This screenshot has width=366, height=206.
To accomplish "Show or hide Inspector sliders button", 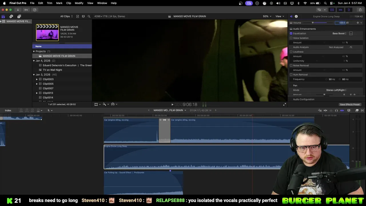I will (349, 10).
